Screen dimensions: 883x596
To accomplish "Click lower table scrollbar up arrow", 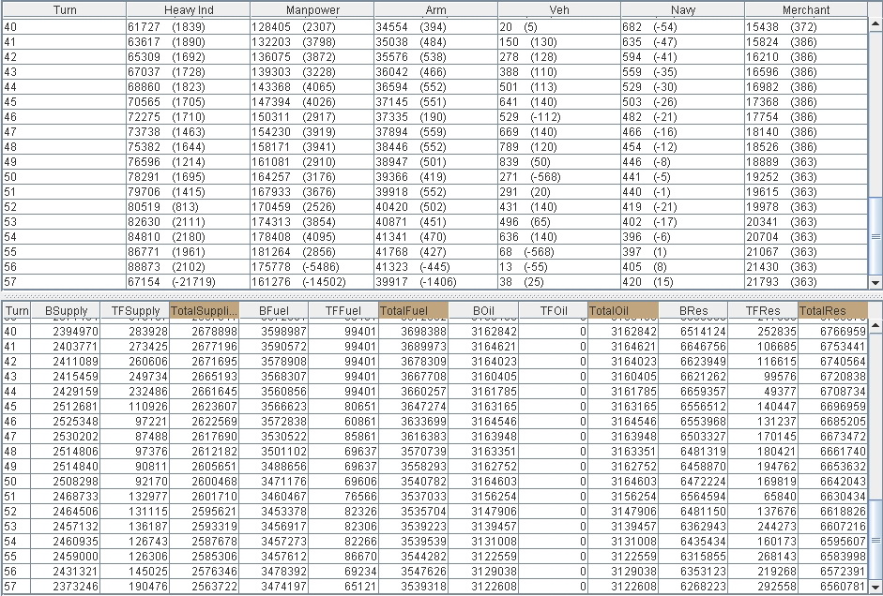I will coord(875,325).
